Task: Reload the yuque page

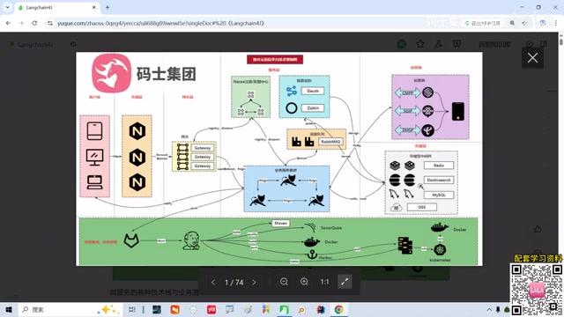Action: click(34, 23)
